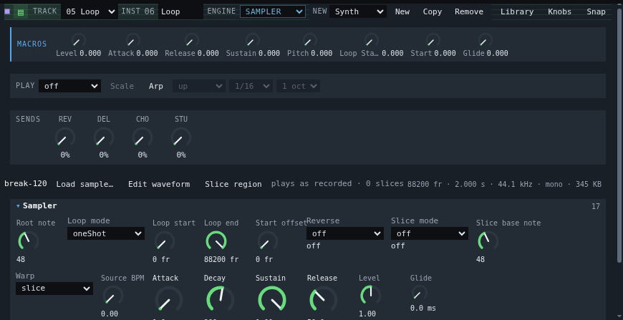Adjust the Loop start knob
Image resolution: width=623 pixels, height=320 pixels.
tap(164, 241)
